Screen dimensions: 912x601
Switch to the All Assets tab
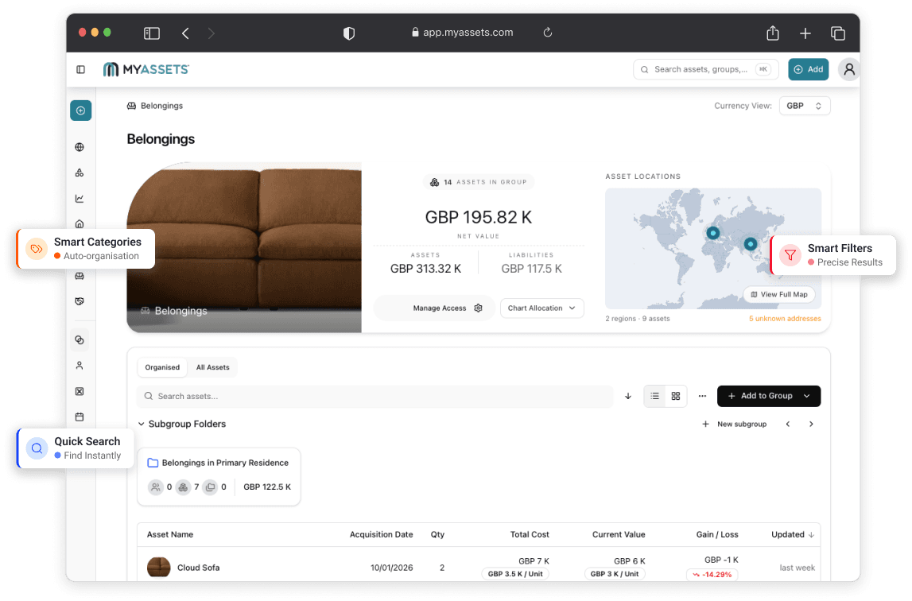(213, 367)
